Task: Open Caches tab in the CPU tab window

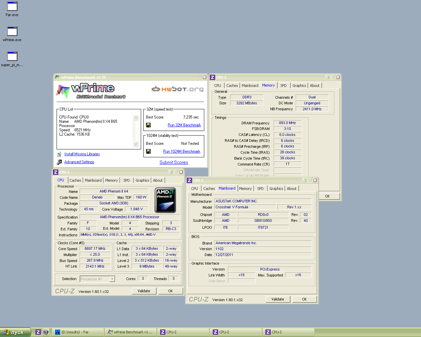Action: coord(75,180)
